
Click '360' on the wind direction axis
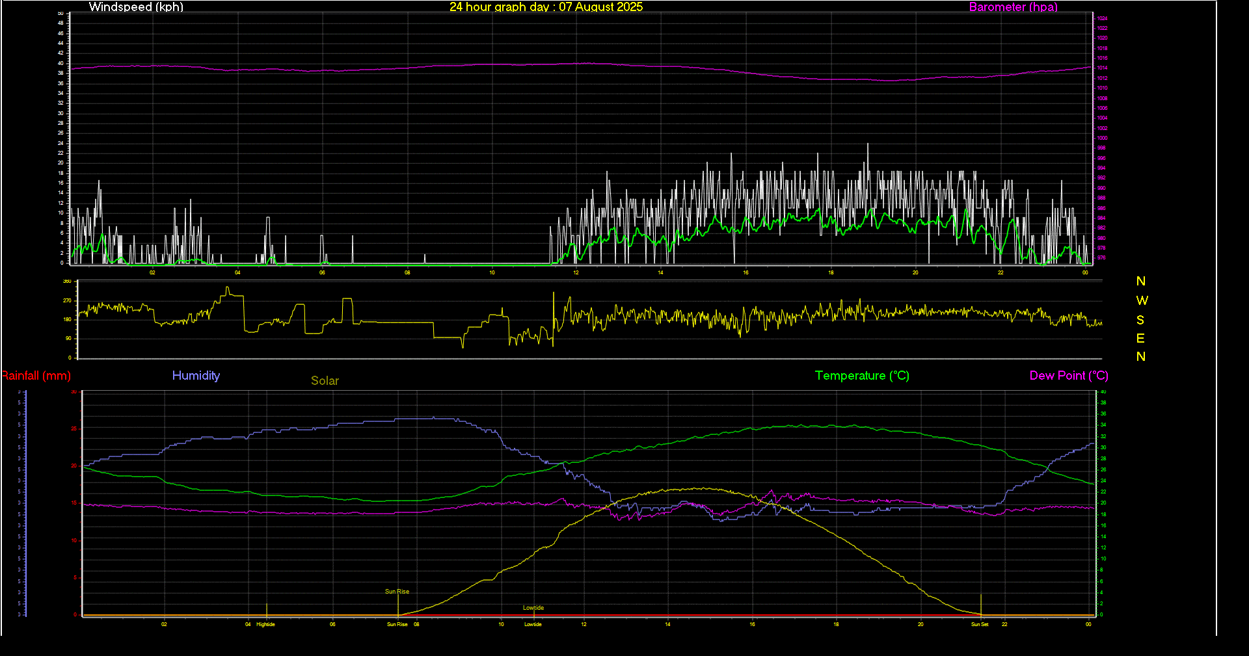[67, 282]
